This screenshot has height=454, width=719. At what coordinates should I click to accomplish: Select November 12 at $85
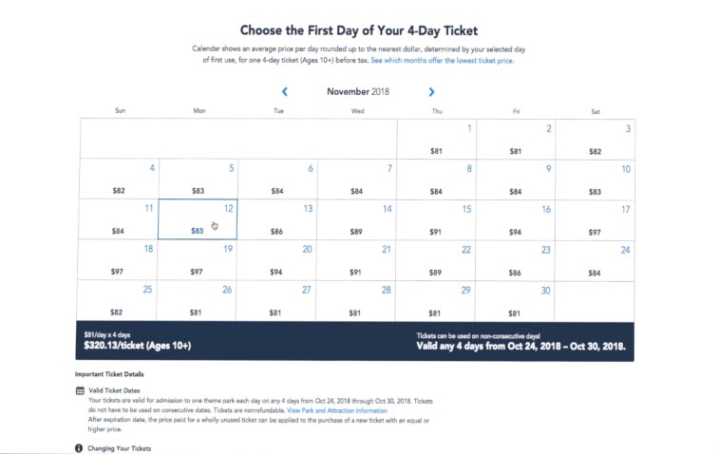pos(198,219)
